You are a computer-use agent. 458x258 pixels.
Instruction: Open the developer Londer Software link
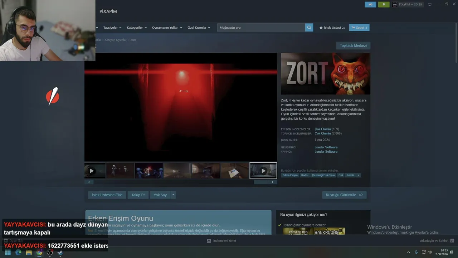tap(326, 147)
